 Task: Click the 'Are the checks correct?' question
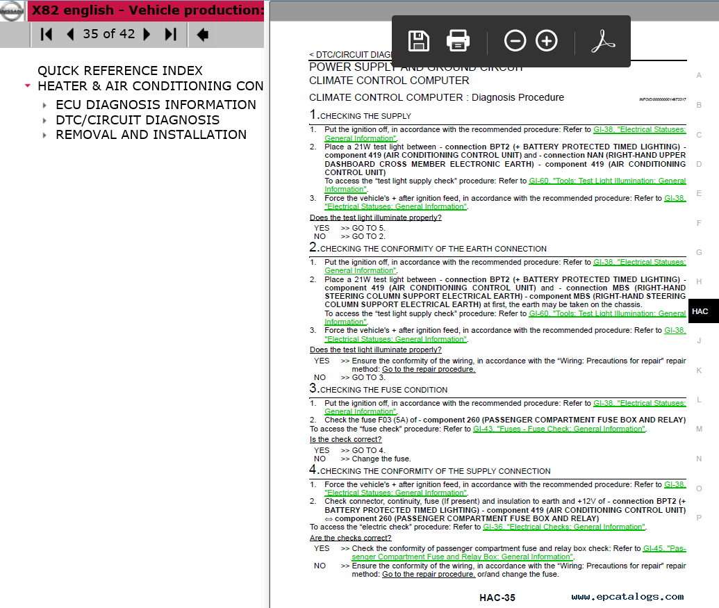[x=351, y=538]
